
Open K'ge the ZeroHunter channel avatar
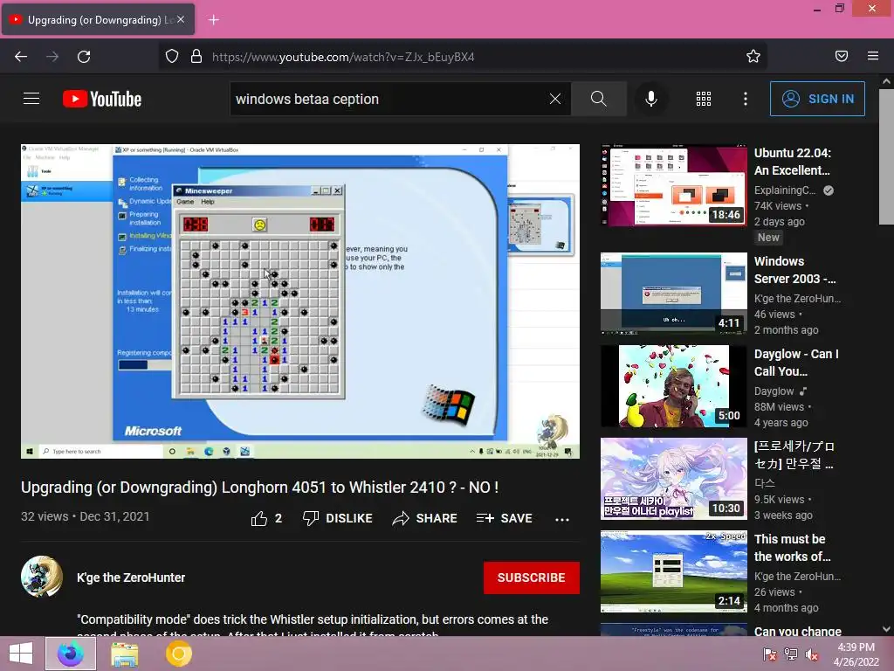pos(42,577)
